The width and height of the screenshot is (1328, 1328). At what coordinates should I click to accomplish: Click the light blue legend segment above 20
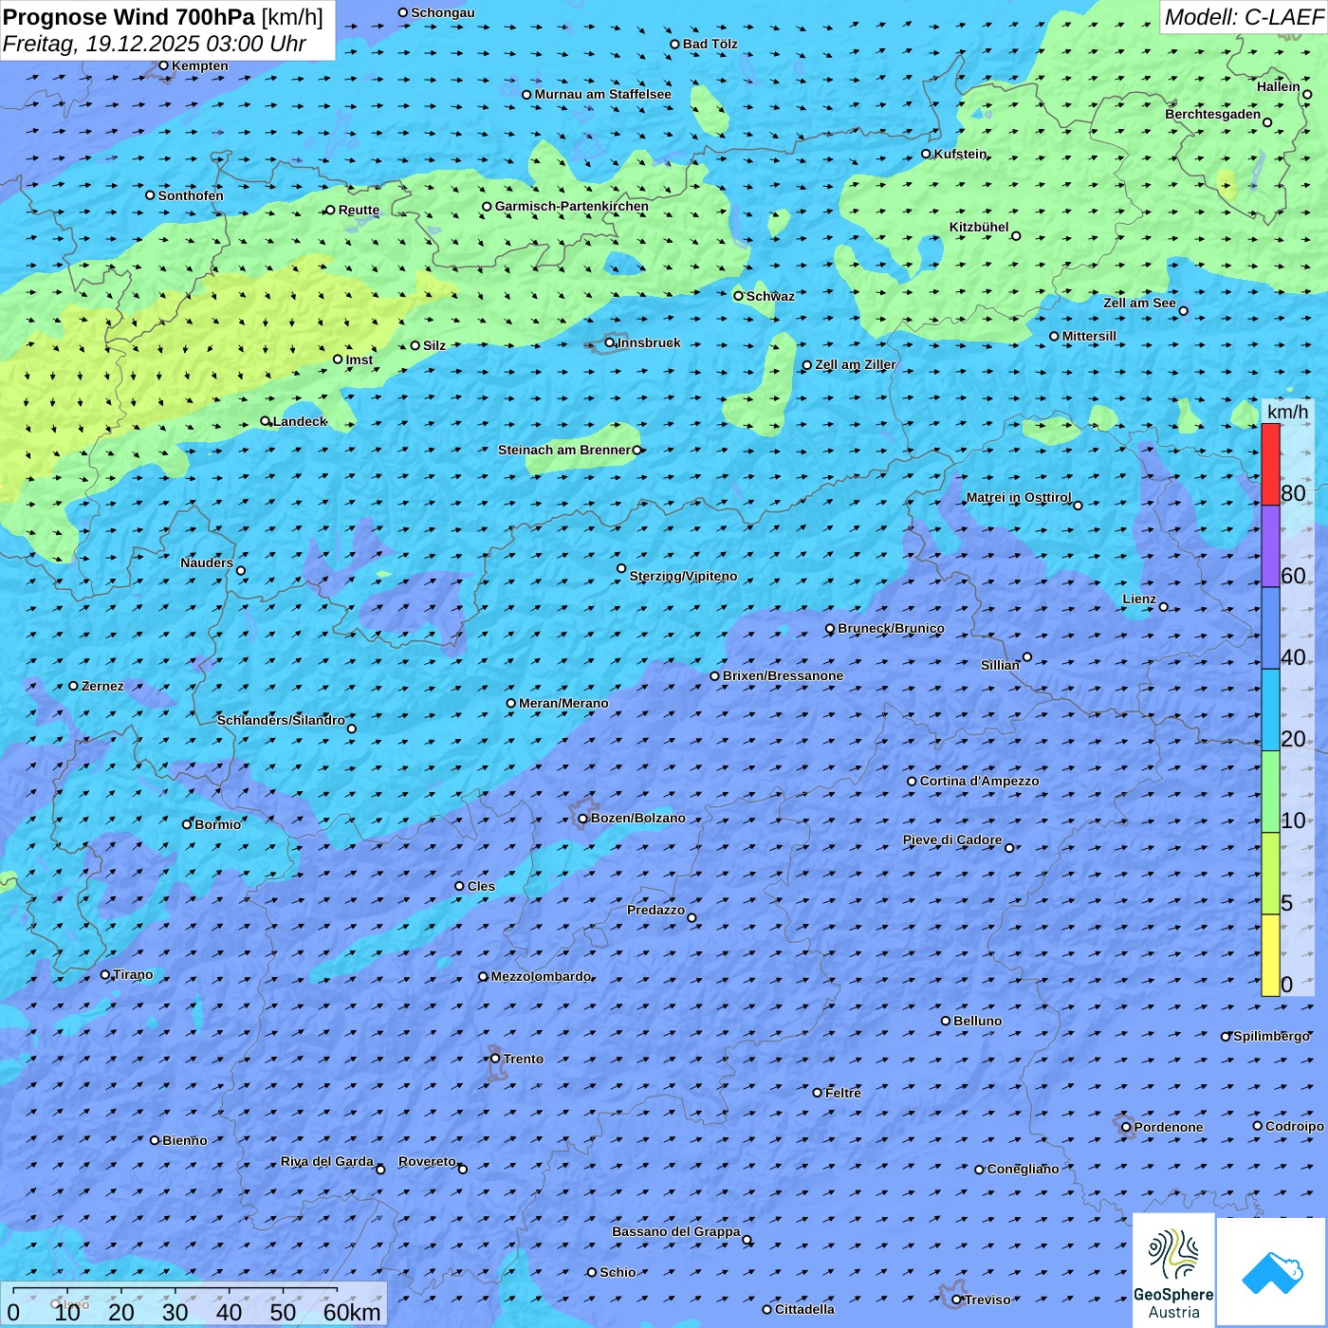coord(1270,710)
